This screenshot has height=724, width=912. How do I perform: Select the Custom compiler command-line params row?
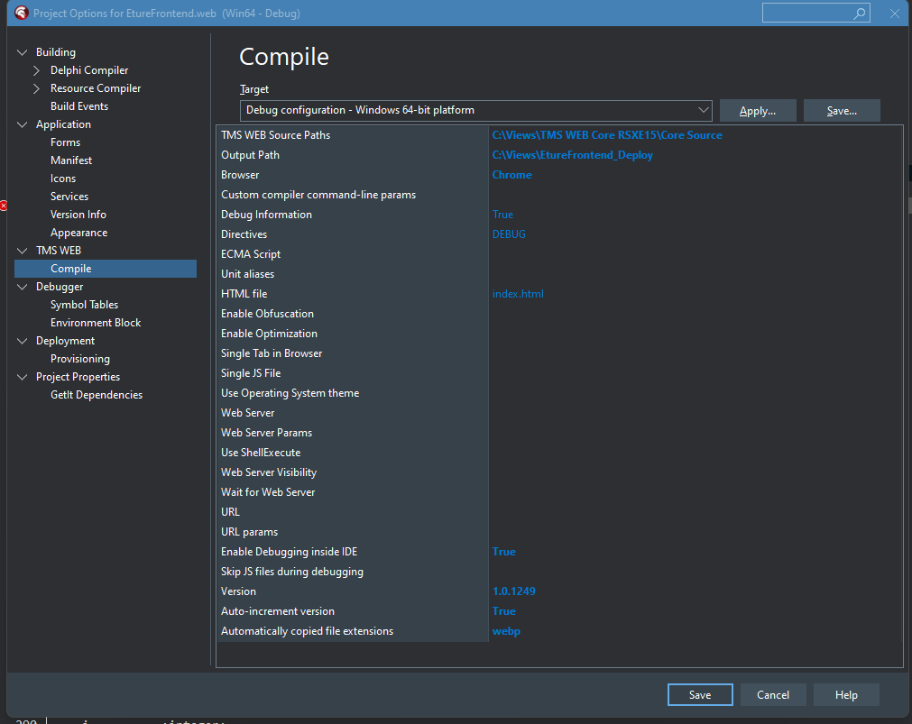(559, 195)
